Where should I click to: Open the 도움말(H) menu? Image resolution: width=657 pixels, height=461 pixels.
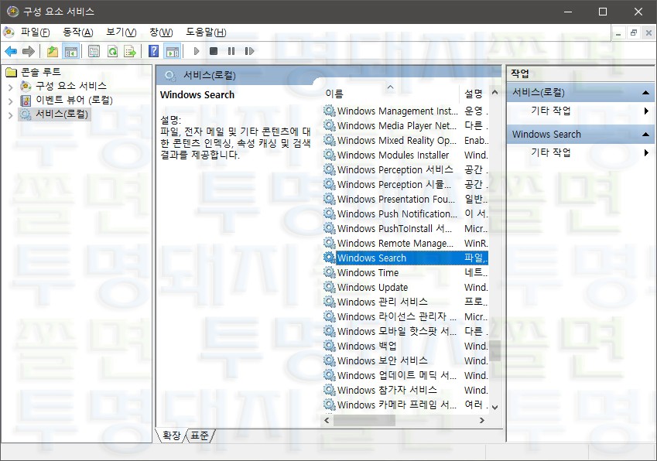[x=206, y=32]
